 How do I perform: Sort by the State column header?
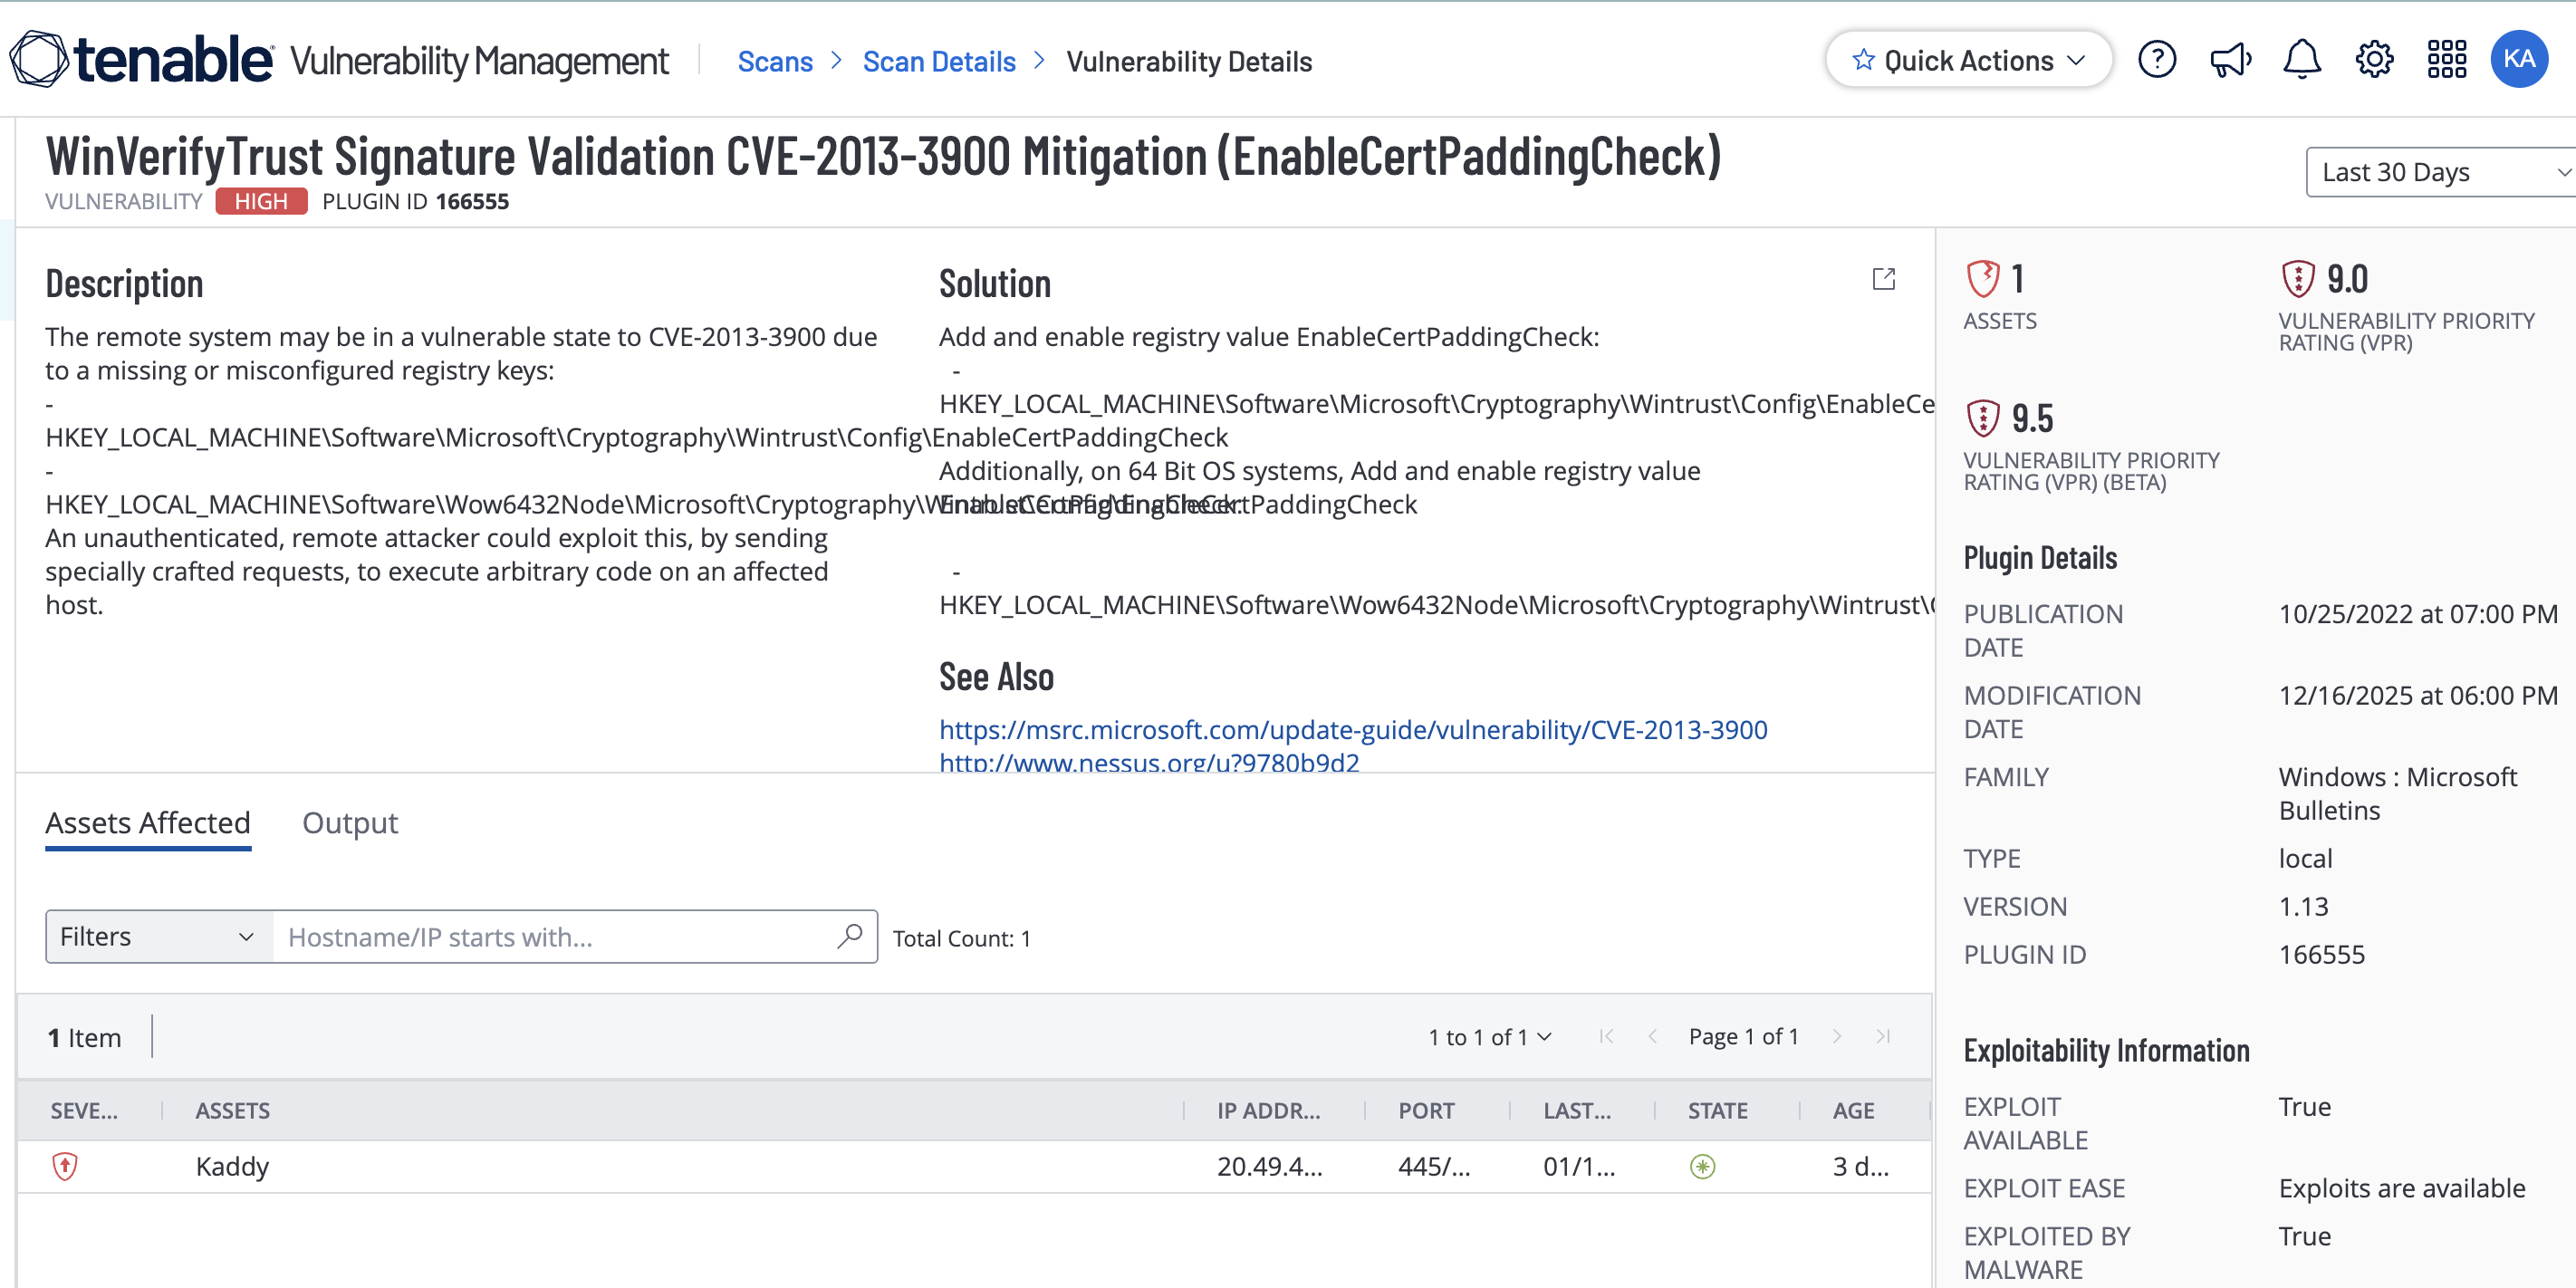pos(1718,1110)
